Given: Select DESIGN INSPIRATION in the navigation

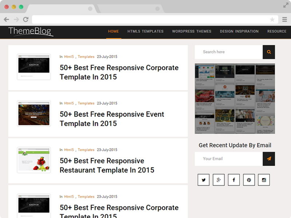Looking at the screenshot, I should tap(239, 32).
